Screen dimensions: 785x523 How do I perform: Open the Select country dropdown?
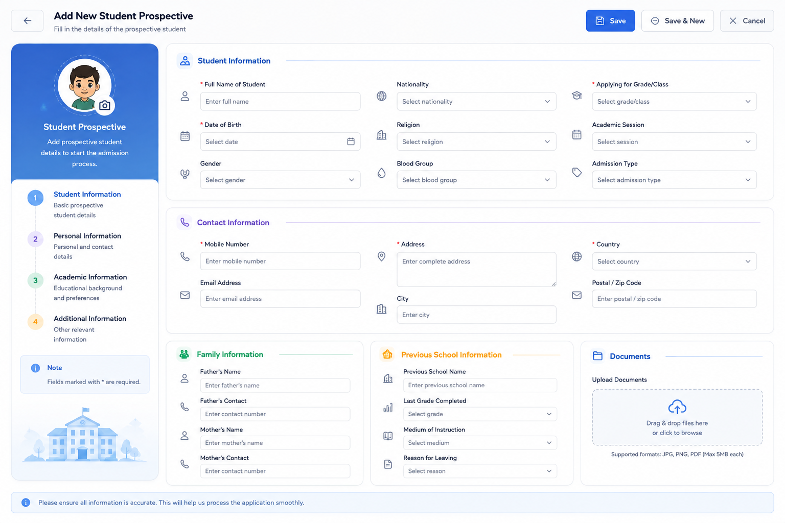coord(674,261)
